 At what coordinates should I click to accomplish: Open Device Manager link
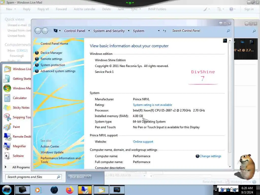point(51,53)
